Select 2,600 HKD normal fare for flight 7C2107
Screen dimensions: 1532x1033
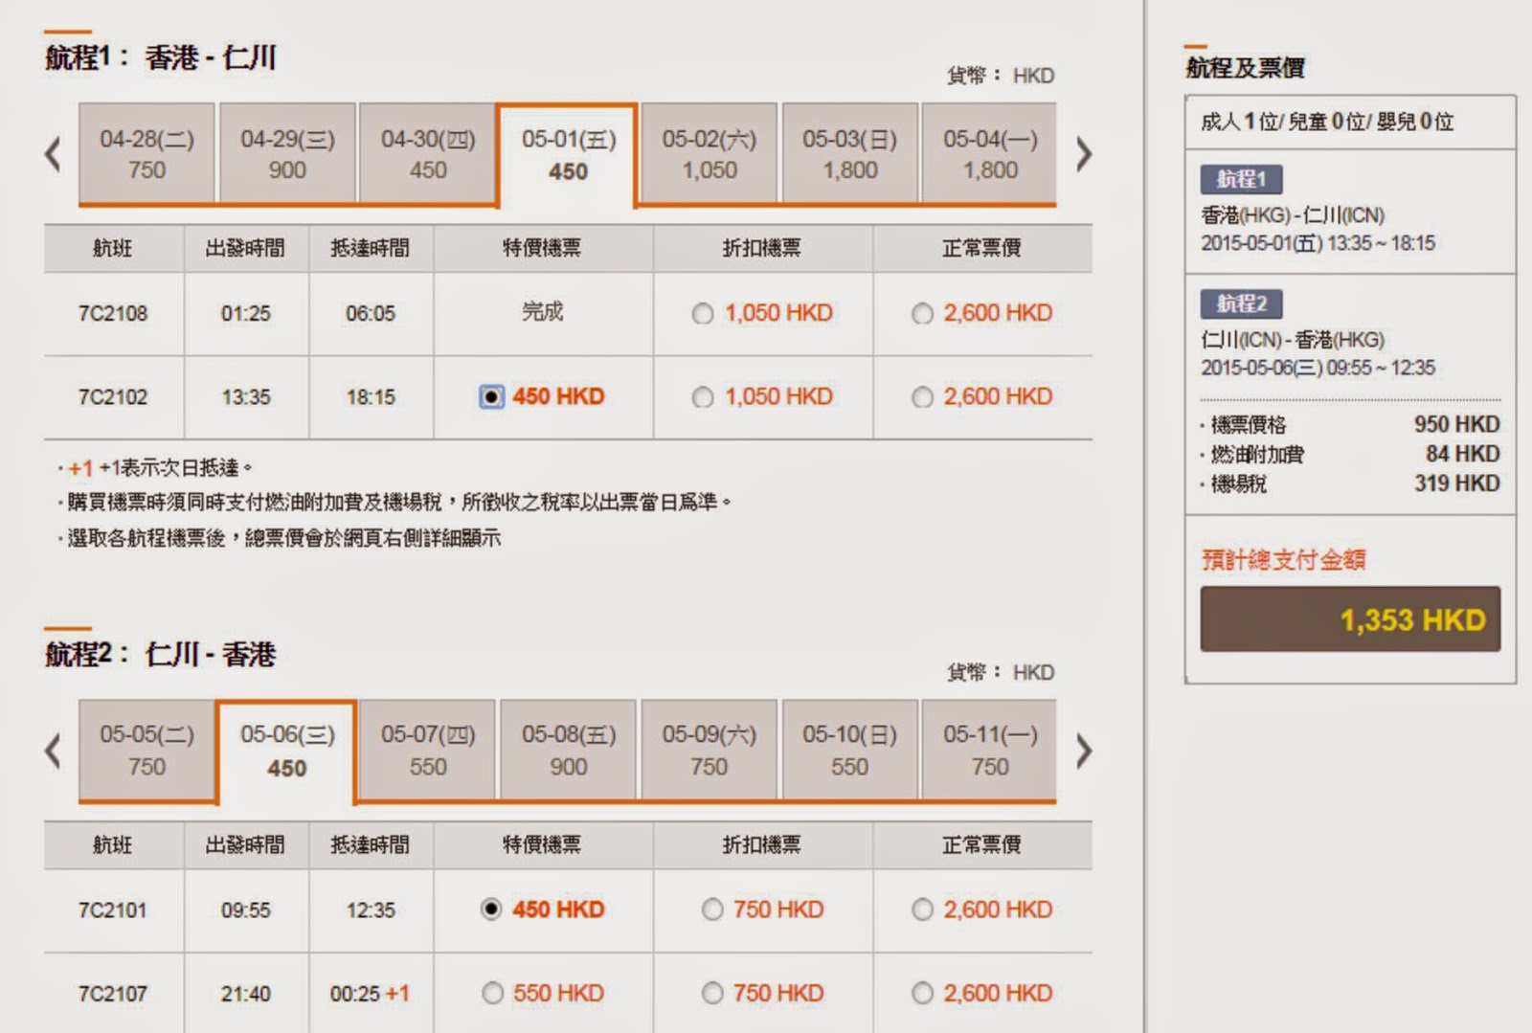tap(922, 994)
